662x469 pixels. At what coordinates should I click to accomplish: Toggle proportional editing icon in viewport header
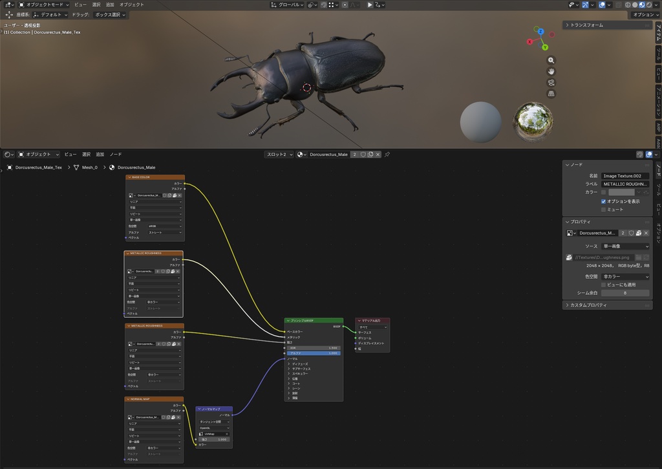coord(345,5)
